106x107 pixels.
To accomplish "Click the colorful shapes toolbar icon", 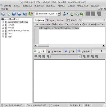I will pos(30,14).
